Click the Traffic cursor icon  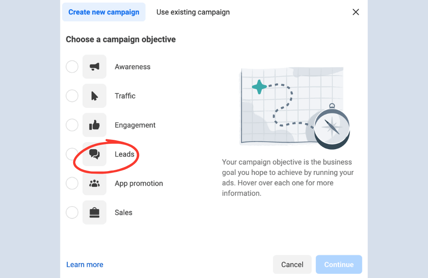pos(94,96)
